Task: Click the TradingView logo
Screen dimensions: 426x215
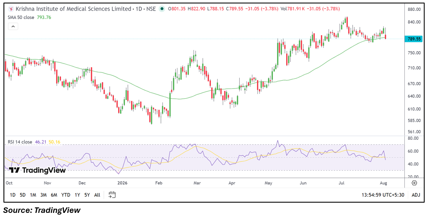Action: pos(37,170)
